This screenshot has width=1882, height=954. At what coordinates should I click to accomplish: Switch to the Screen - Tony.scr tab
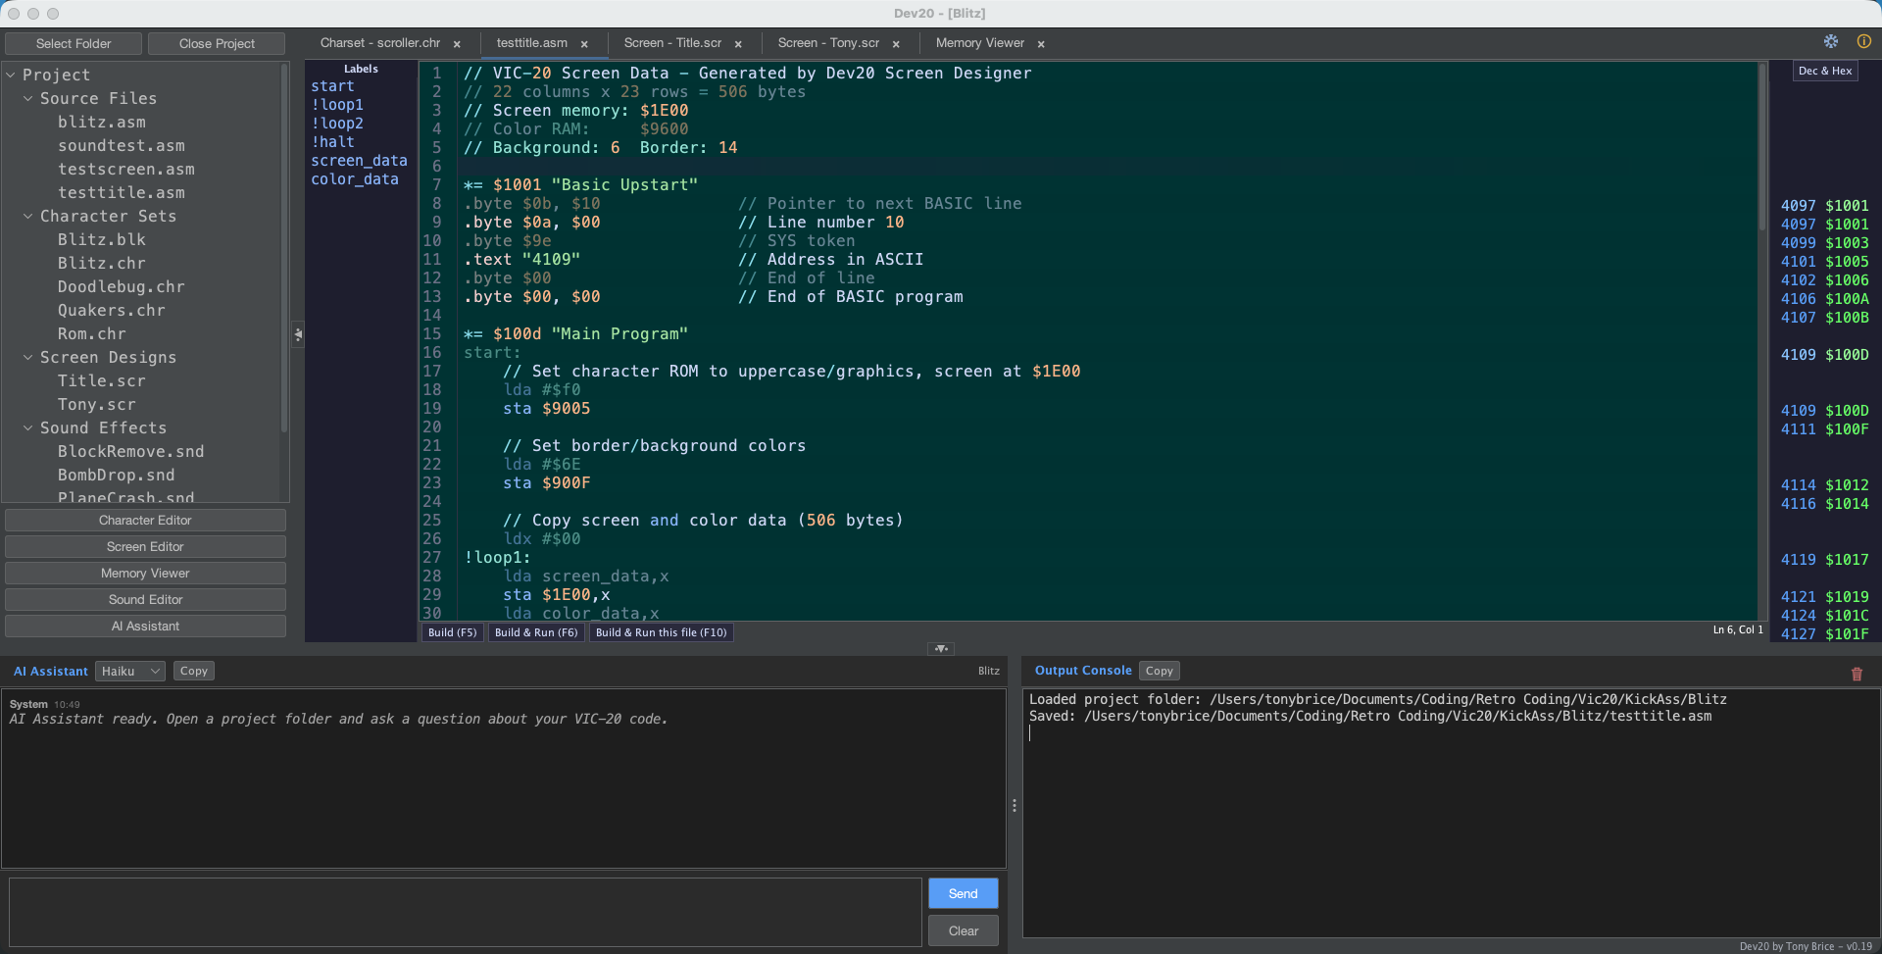[x=827, y=43]
